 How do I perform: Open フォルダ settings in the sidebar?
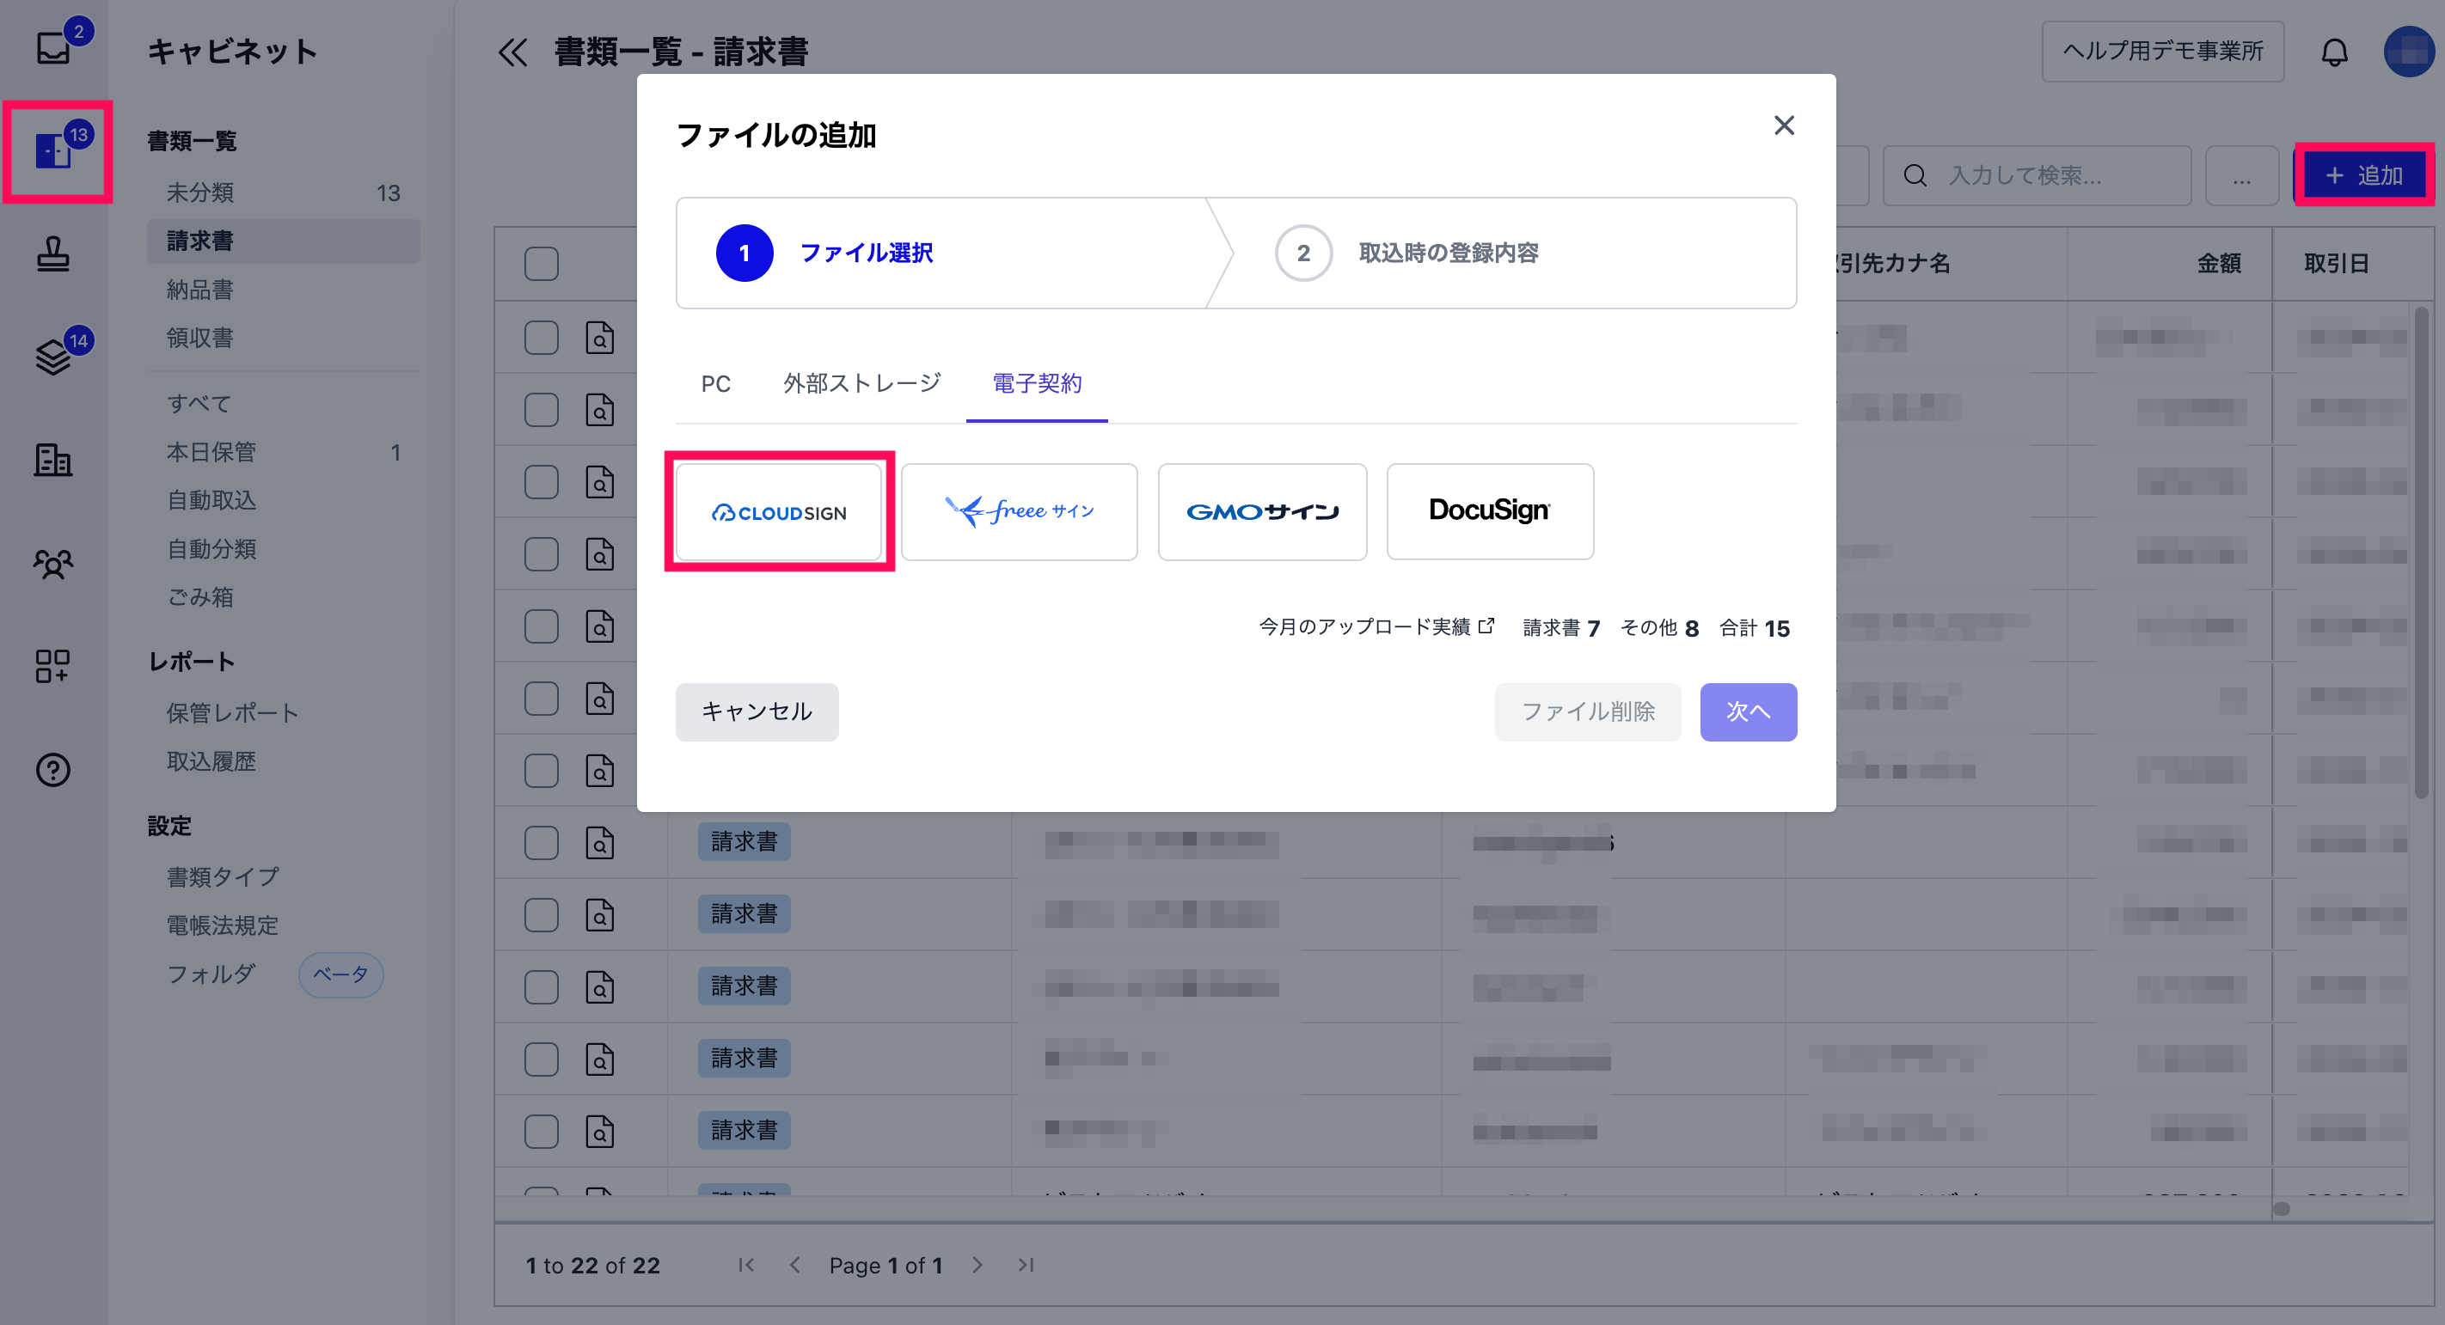tap(211, 974)
